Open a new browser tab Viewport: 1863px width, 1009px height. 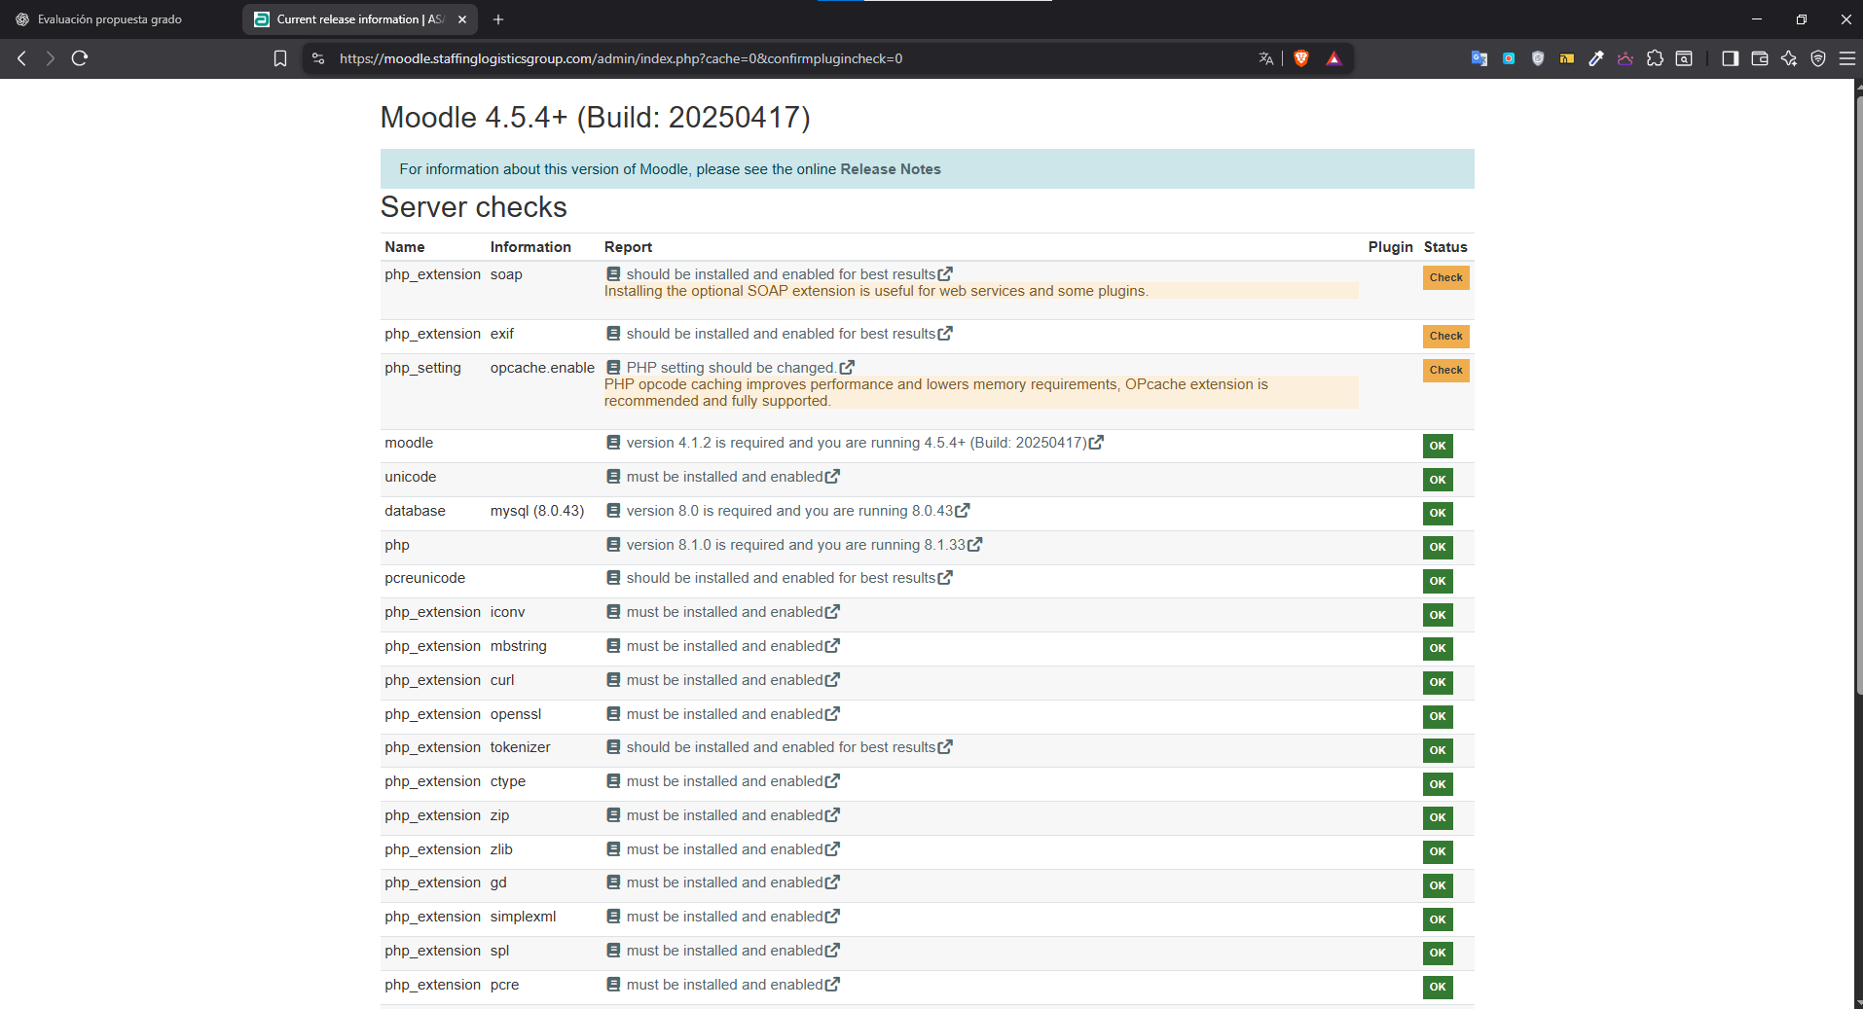click(x=498, y=19)
